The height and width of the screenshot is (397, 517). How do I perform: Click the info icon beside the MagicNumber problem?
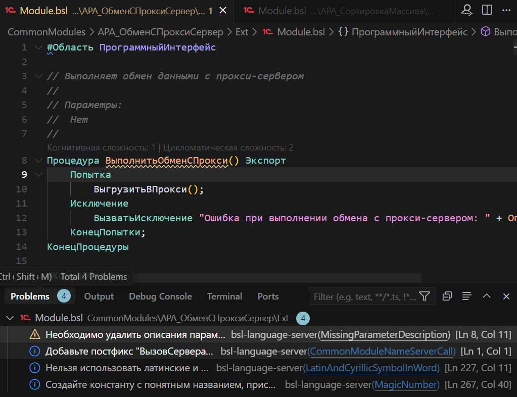[34, 384]
